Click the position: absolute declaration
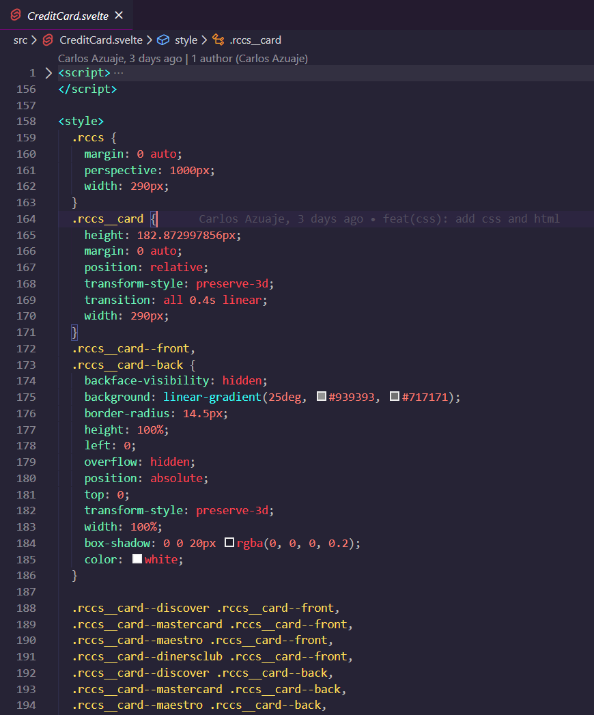 [x=146, y=478]
